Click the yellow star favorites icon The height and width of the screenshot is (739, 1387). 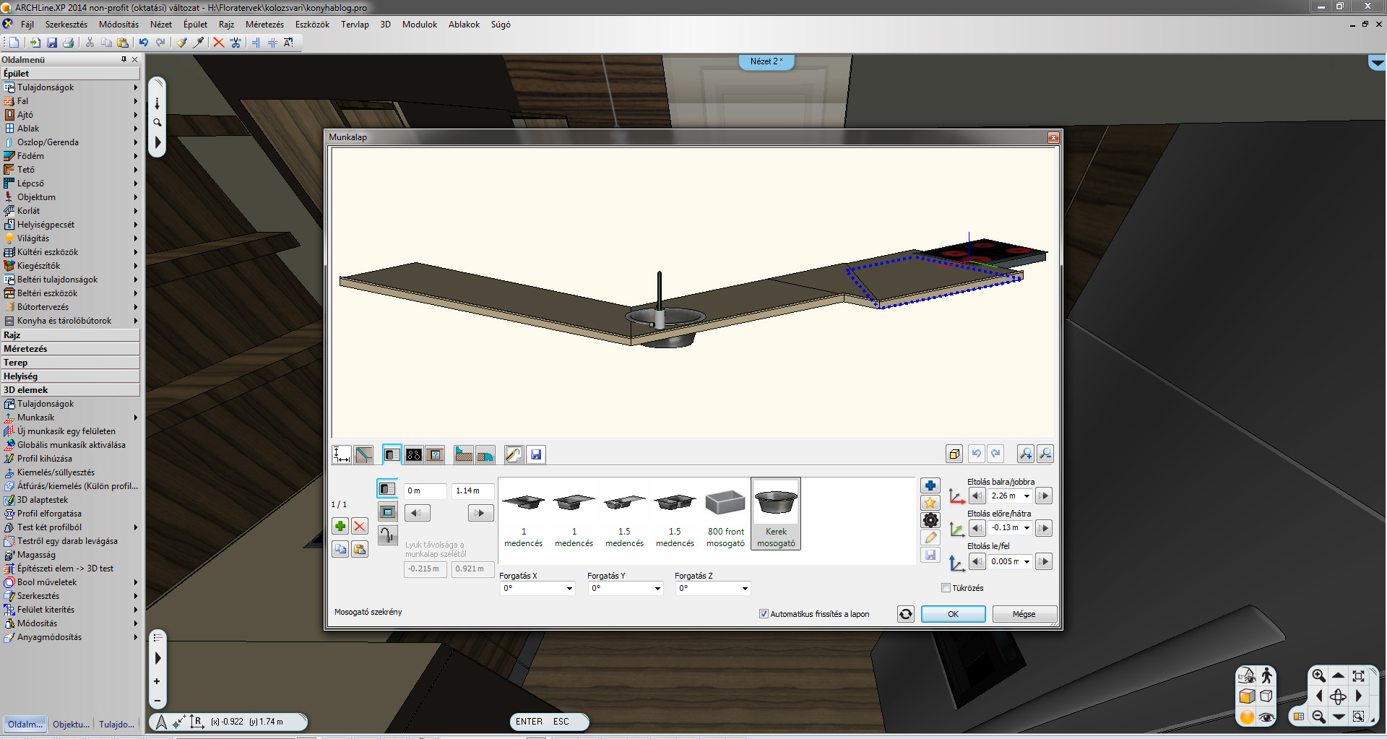[930, 503]
